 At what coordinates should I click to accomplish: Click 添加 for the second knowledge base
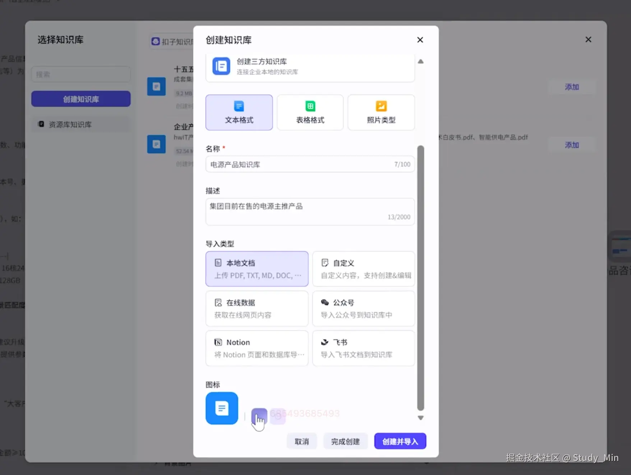(x=572, y=145)
